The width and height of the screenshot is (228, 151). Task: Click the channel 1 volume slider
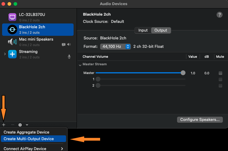point(141,79)
